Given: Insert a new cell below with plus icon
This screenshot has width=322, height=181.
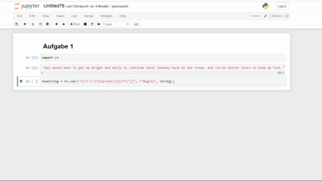Looking at the screenshot, I should [25, 24].
